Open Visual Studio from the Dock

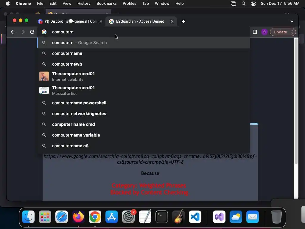tap(219, 217)
